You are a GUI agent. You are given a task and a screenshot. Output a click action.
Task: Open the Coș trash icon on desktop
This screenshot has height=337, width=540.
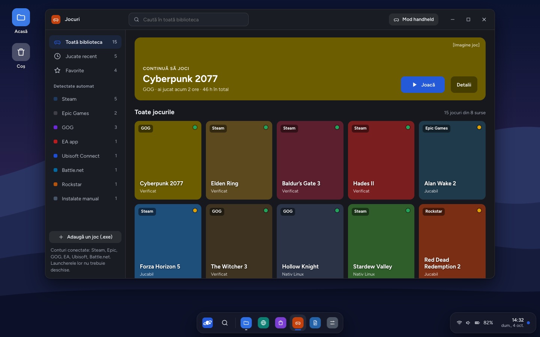pyautogui.click(x=21, y=52)
